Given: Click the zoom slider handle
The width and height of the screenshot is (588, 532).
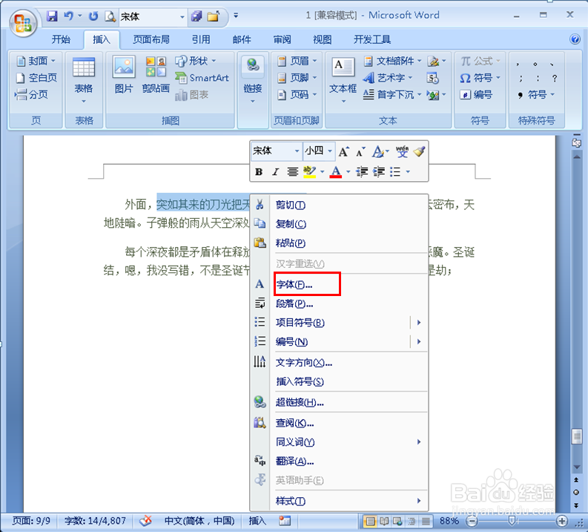Looking at the screenshot, I should 512,521.
